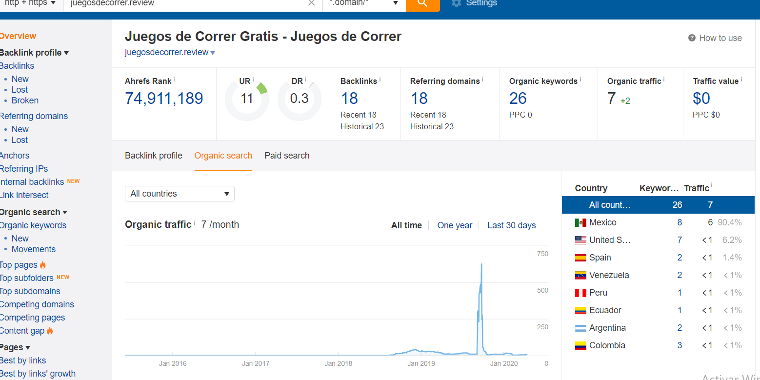The image size is (760, 380).
Task: Select the Organic search tab
Action: [x=223, y=156]
